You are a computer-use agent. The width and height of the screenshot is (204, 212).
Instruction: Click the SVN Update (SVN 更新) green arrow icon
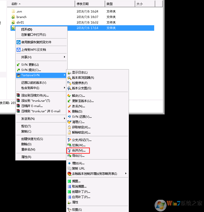click(19, 65)
